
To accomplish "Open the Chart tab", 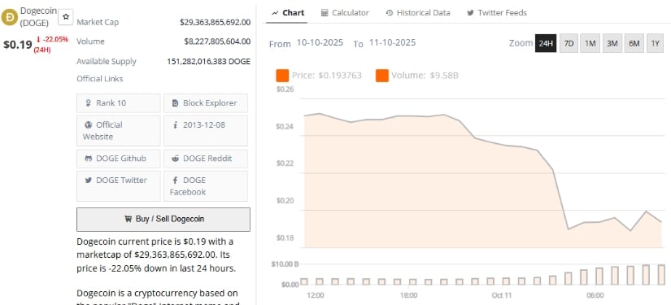I will coord(288,13).
